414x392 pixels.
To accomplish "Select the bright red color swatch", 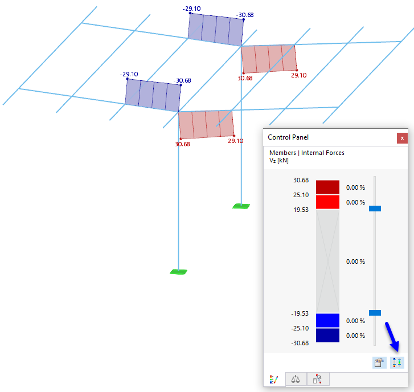I will tap(327, 202).
